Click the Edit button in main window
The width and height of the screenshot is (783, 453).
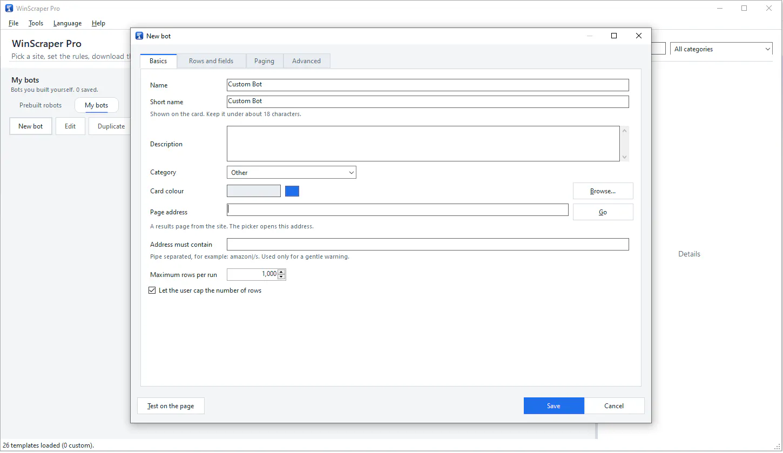click(x=70, y=126)
